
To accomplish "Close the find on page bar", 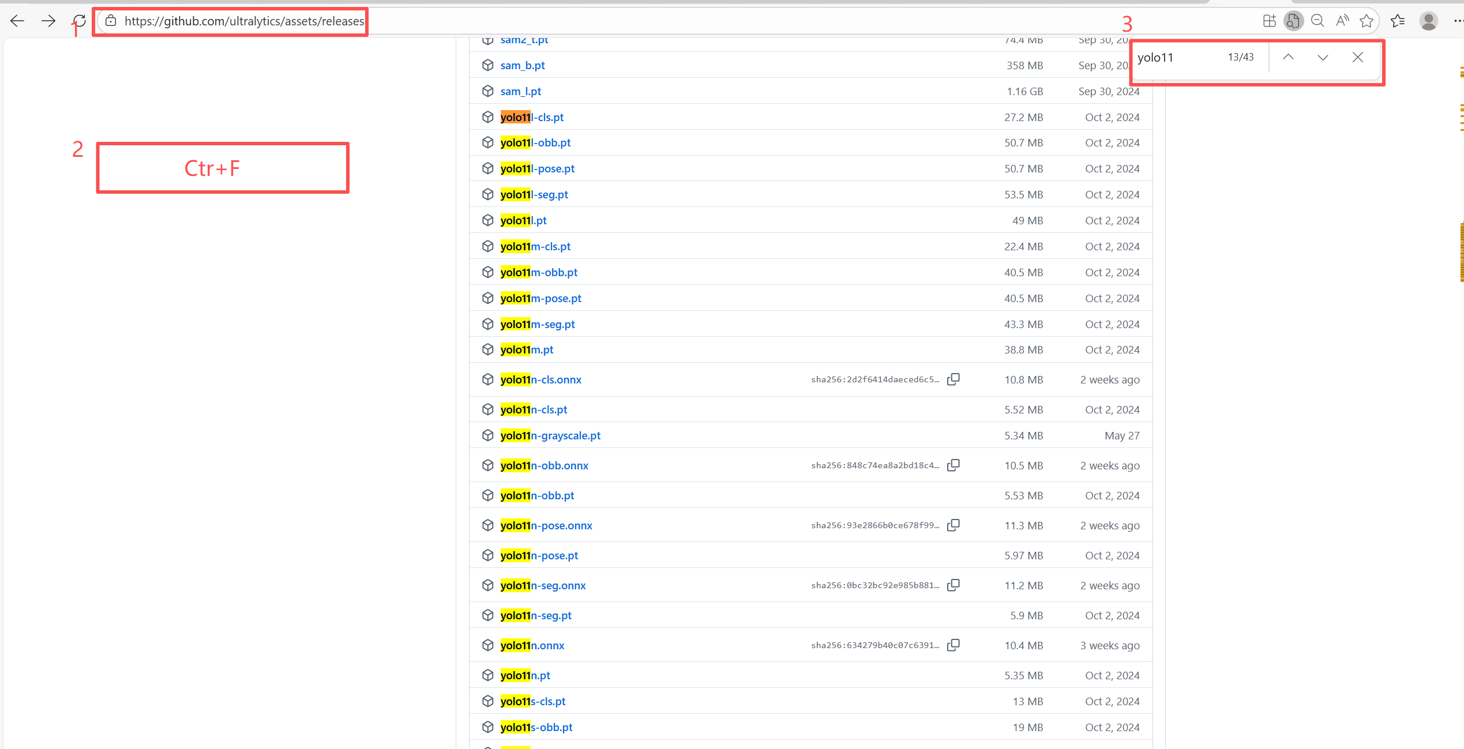I will (x=1358, y=57).
